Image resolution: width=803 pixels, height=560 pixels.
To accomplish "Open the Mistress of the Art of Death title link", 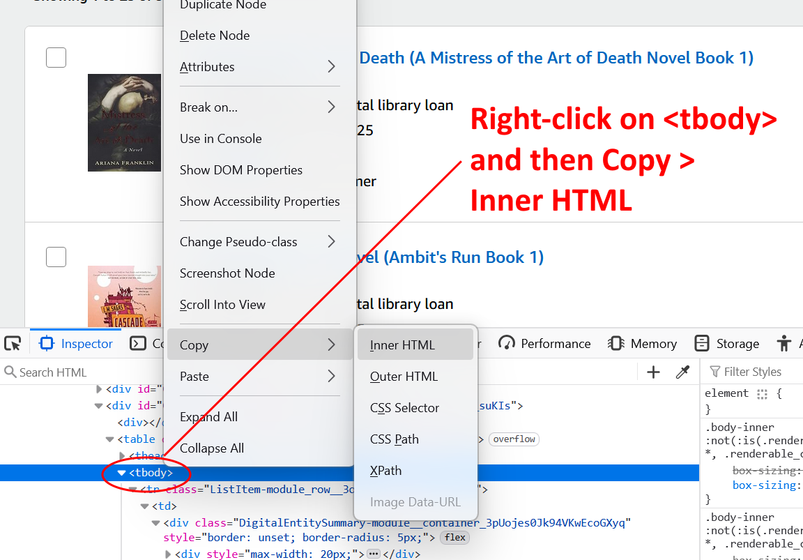I will click(x=556, y=58).
